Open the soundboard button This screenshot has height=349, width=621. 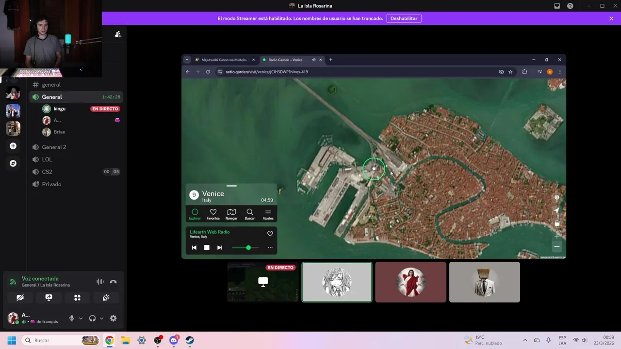[x=106, y=298]
